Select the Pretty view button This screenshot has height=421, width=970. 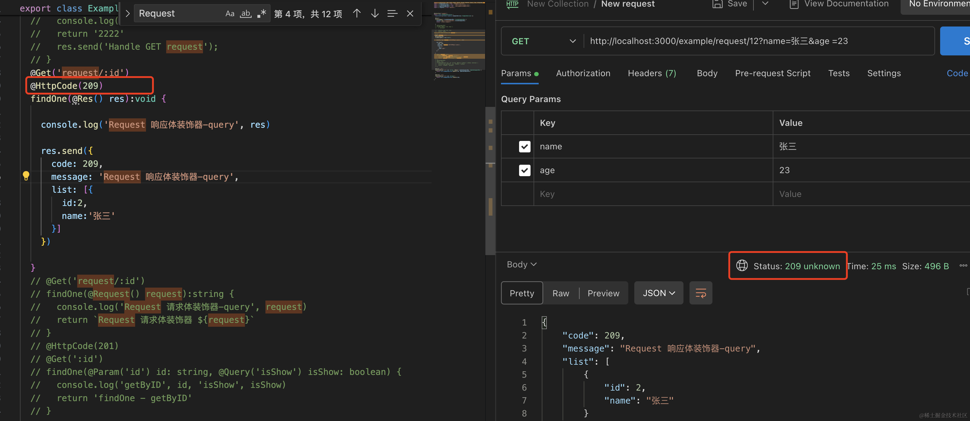click(522, 293)
